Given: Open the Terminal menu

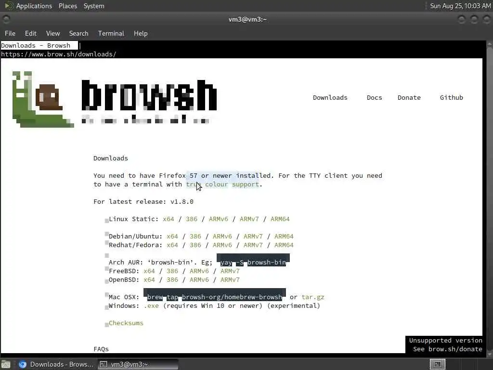Looking at the screenshot, I should pos(111,33).
